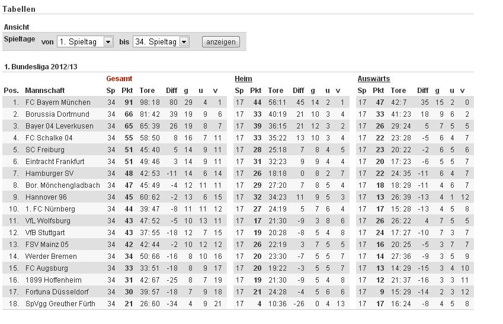Image resolution: width=503 pixels, height=324 pixels.
Task: Click FC Schalke 04 team entry
Action: 49,138
